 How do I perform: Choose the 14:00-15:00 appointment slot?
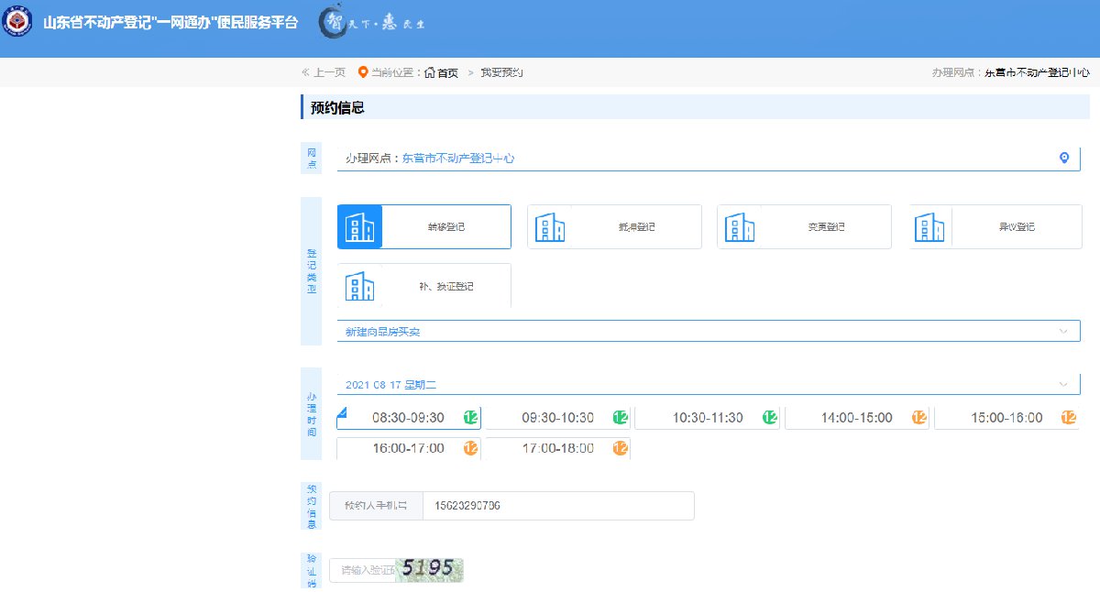tap(856, 418)
